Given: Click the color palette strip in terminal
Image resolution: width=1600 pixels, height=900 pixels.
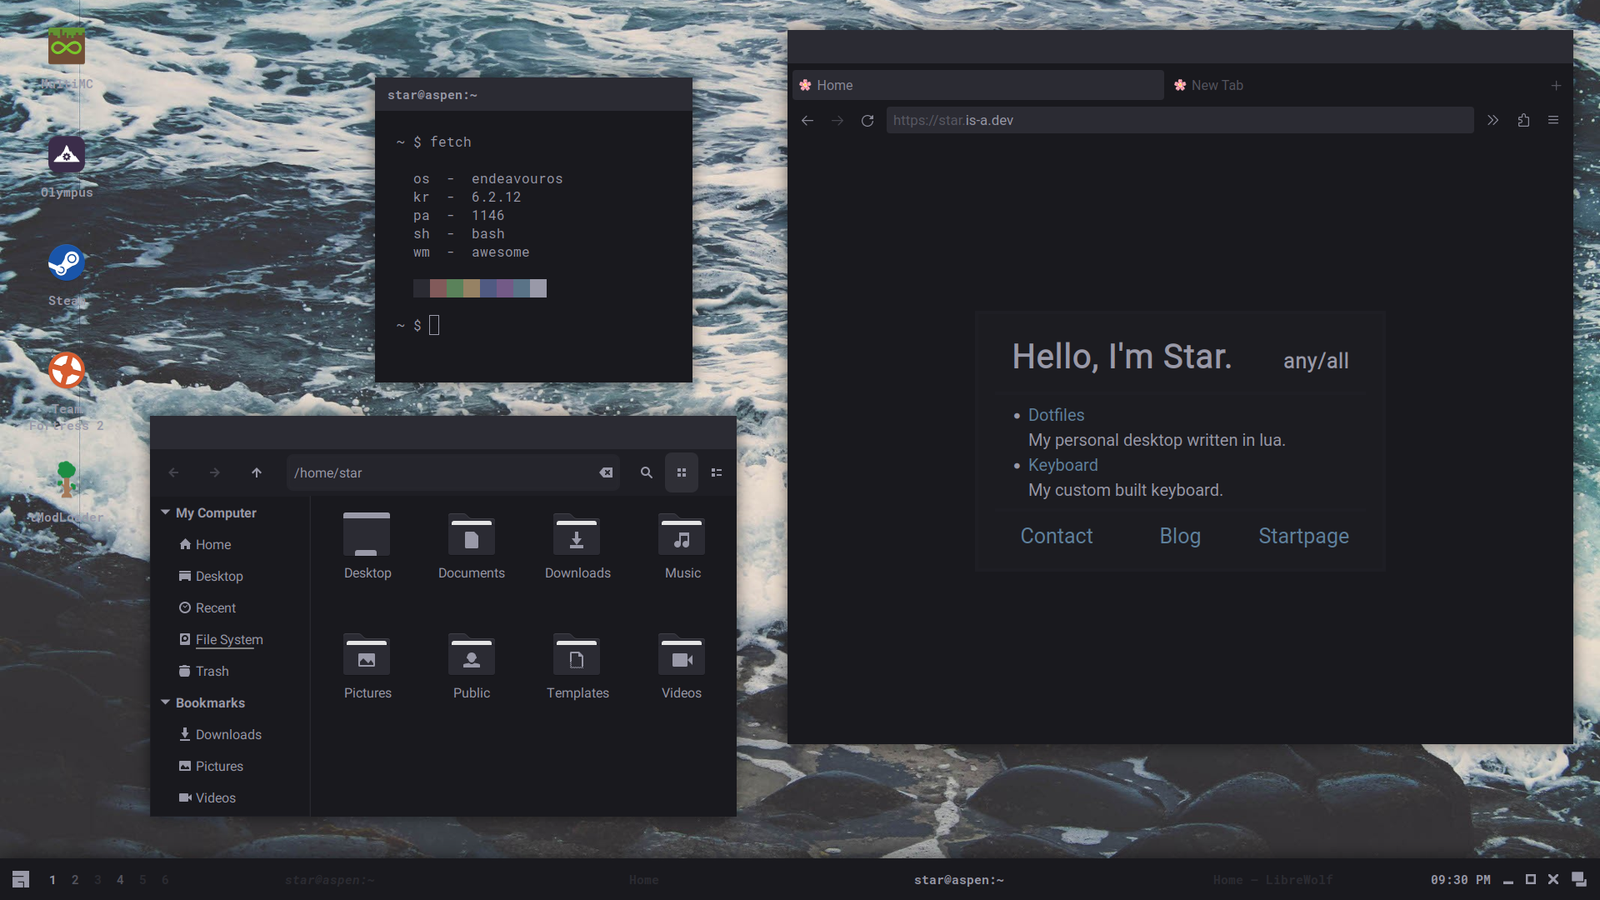Looking at the screenshot, I should pos(479,287).
